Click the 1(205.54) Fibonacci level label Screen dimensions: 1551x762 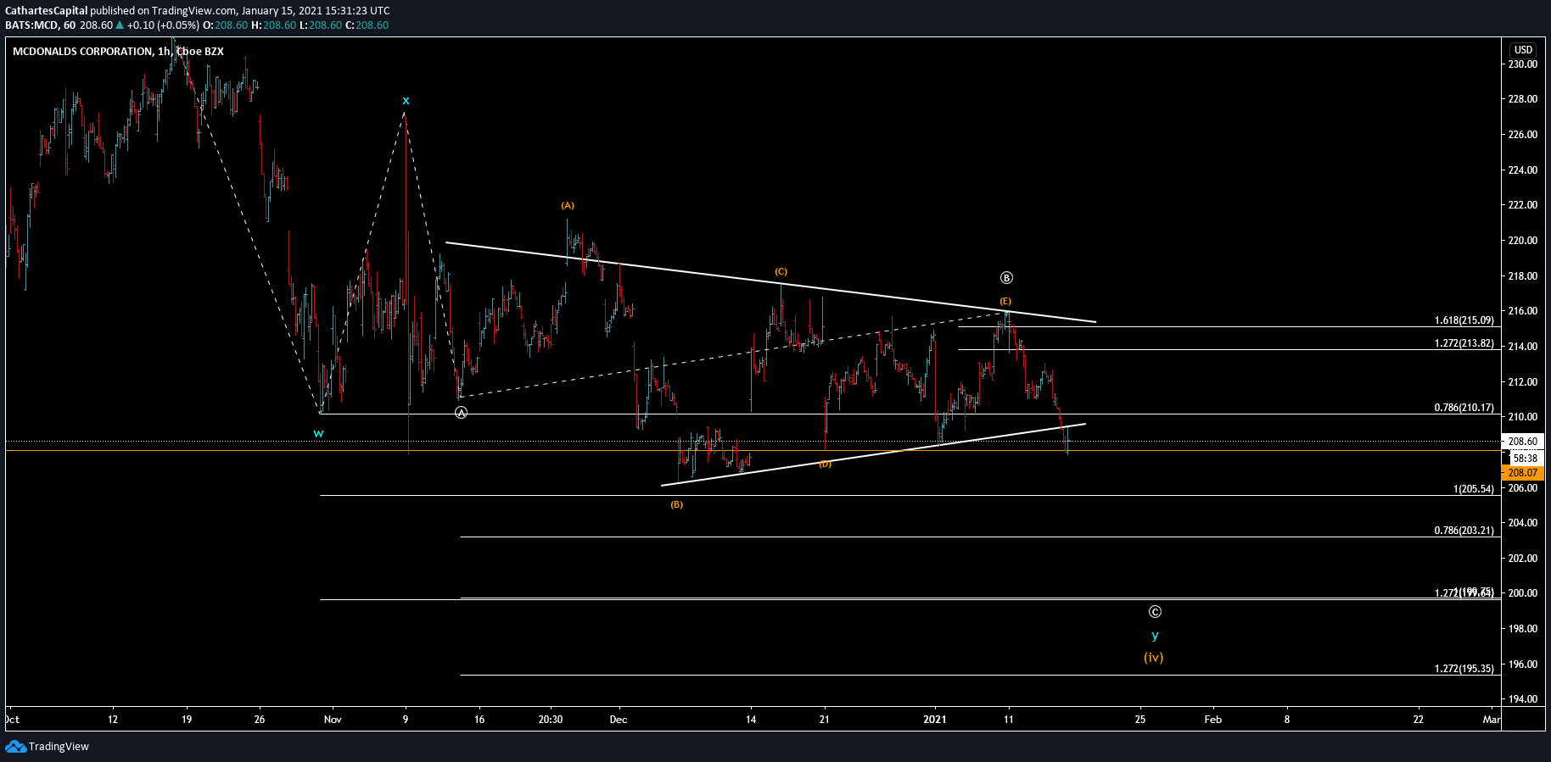coord(1474,490)
